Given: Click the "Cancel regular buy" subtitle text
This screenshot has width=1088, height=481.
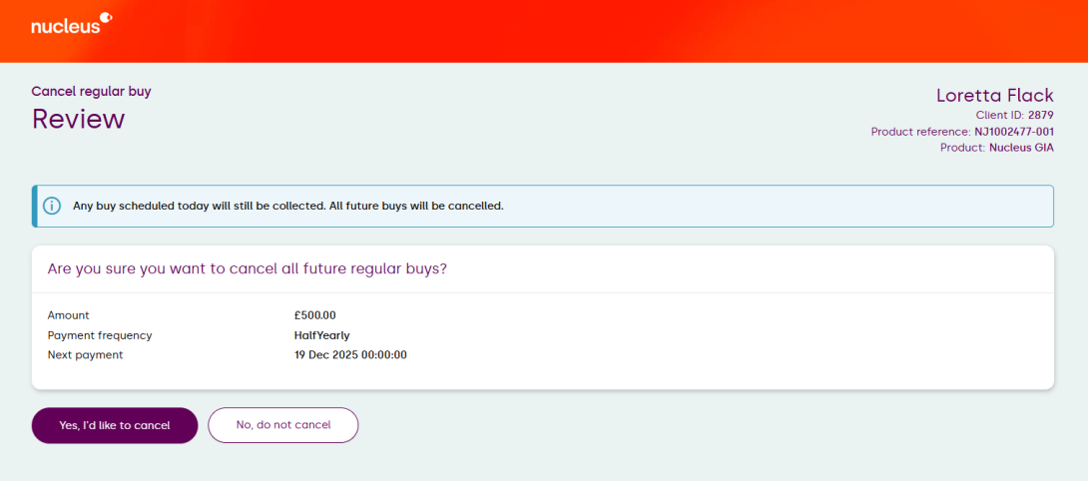Looking at the screenshot, I should point(91,92).
